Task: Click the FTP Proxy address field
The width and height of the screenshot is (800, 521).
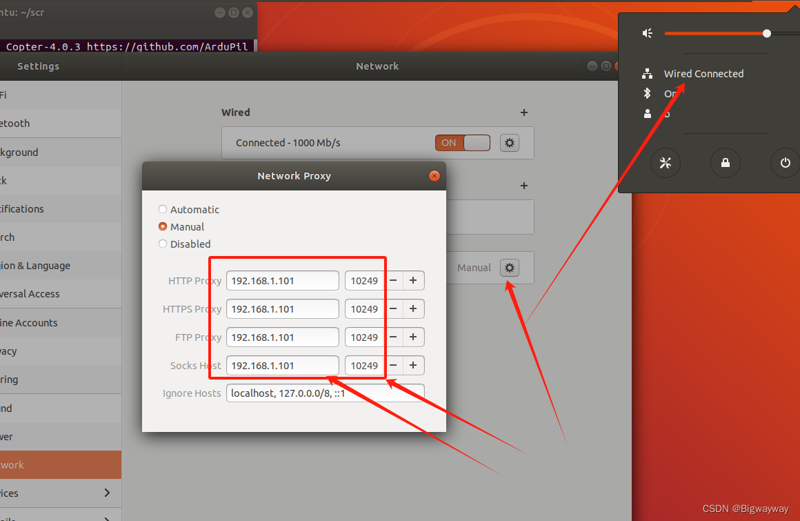Action: click(283, 337)
